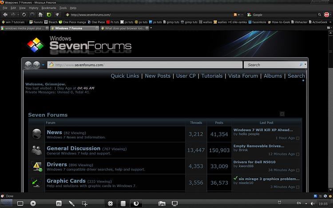Show more bookmarks chevron on bookmarks bar

click(330, 22)
